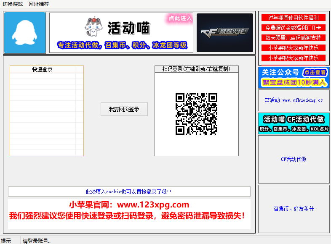Click the CF活动代做 link button
This screenshot has height=244, width=331.
click(294, 159)
